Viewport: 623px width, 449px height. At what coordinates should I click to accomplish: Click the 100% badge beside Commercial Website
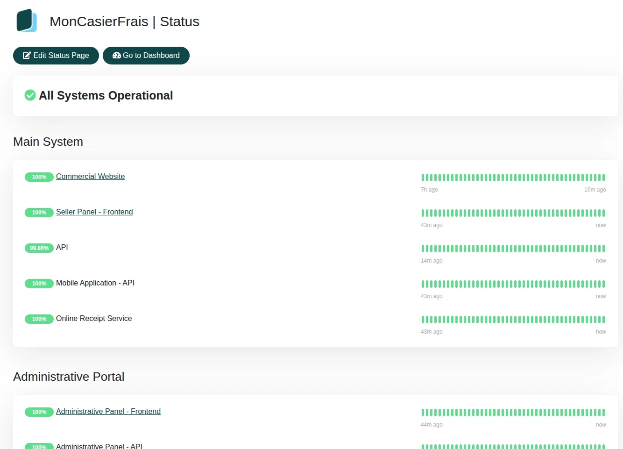[39, 177]
